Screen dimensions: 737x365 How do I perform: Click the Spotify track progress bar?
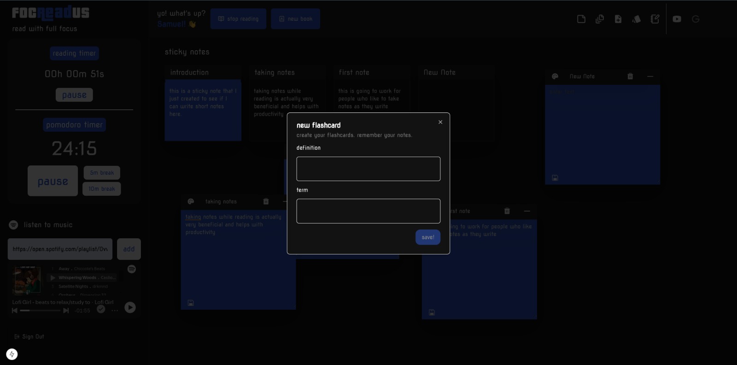(x=40, y=311)
